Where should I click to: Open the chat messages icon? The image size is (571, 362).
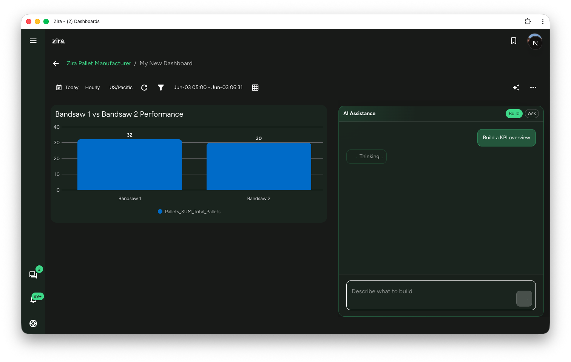[x=33, y=275]
